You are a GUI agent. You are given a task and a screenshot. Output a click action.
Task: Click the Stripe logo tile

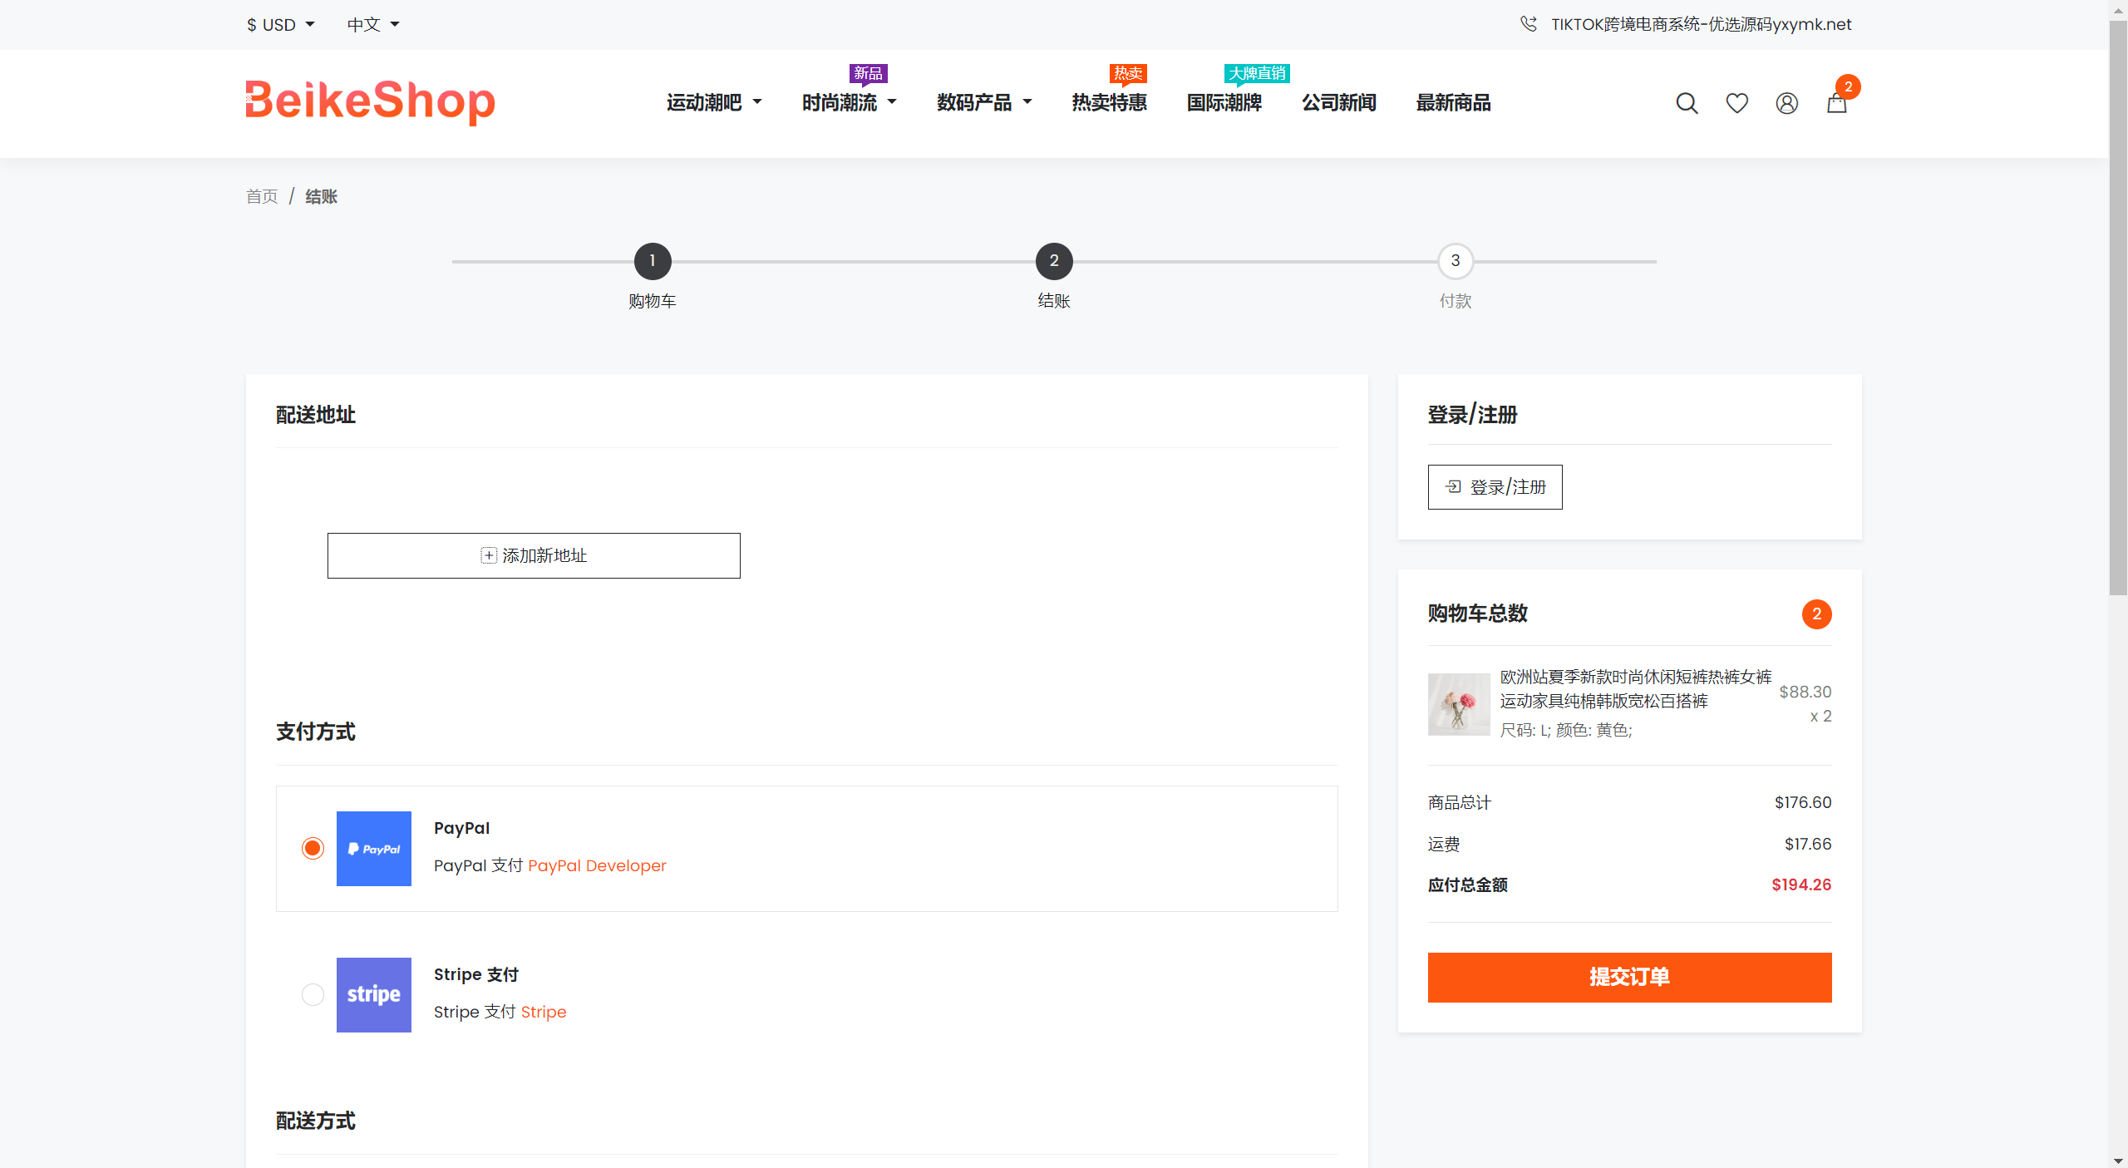374,995
